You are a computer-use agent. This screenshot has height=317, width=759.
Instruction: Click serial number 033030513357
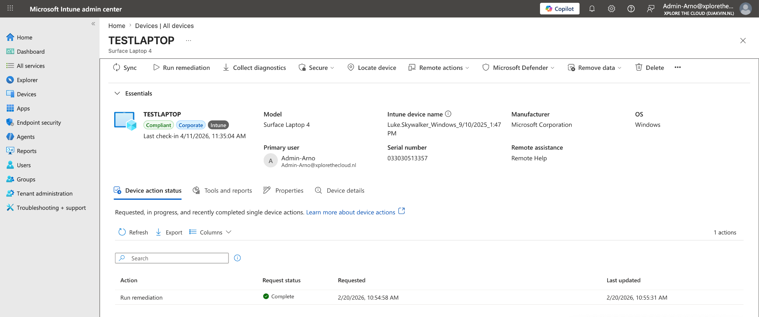click(408, 158)
